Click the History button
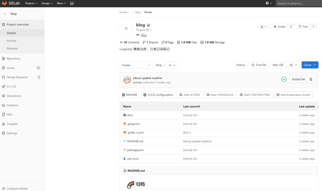 (x=241, y=65)
